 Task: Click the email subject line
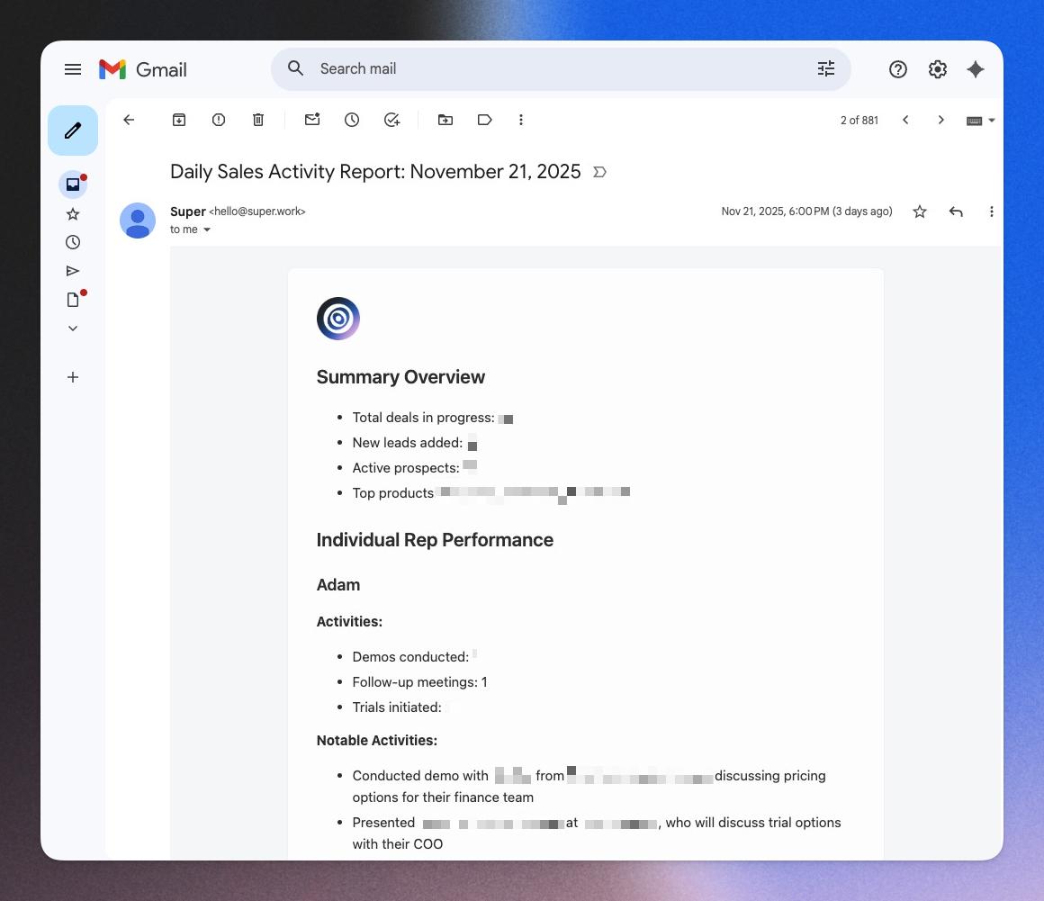coord(375,172)
